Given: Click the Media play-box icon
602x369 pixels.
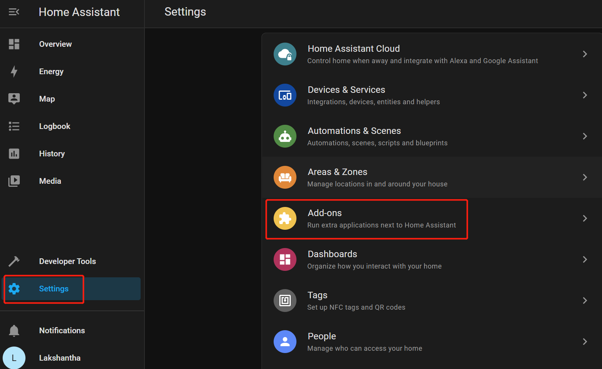Looking at the screenshot, I should tap(14, 181).
